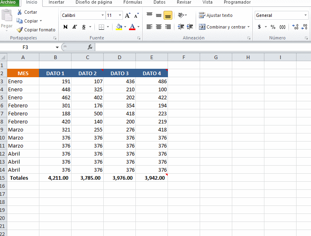Switch to Vista tab
This screenshot has width=311, height=236.
click(207, 2)
